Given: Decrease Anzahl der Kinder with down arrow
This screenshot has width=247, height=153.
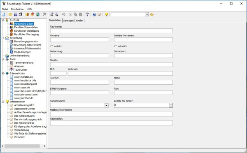Looking at the screenshot, I should pos(171,107).
